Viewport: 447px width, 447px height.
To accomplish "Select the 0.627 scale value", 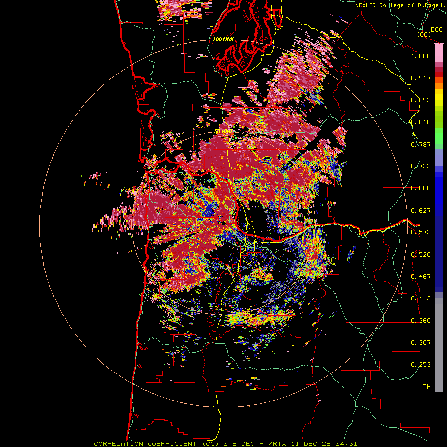I will 421,211.
